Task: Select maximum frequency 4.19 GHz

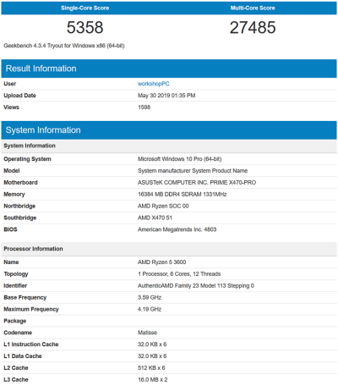Action: point(150,309)
